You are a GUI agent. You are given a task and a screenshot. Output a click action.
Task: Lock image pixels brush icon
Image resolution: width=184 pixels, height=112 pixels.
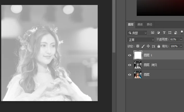coord(143,46)
